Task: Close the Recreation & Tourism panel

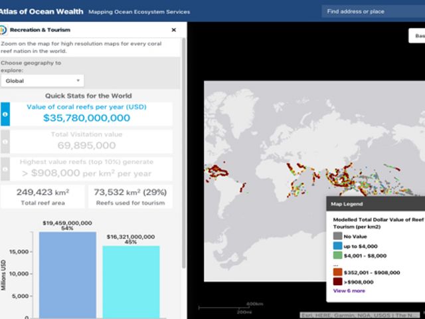Action: click(173, 30)
